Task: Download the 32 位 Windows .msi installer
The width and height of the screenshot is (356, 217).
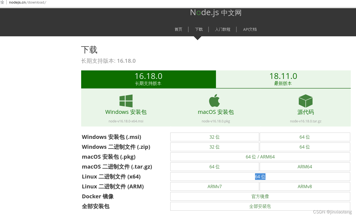Action: 215,137
